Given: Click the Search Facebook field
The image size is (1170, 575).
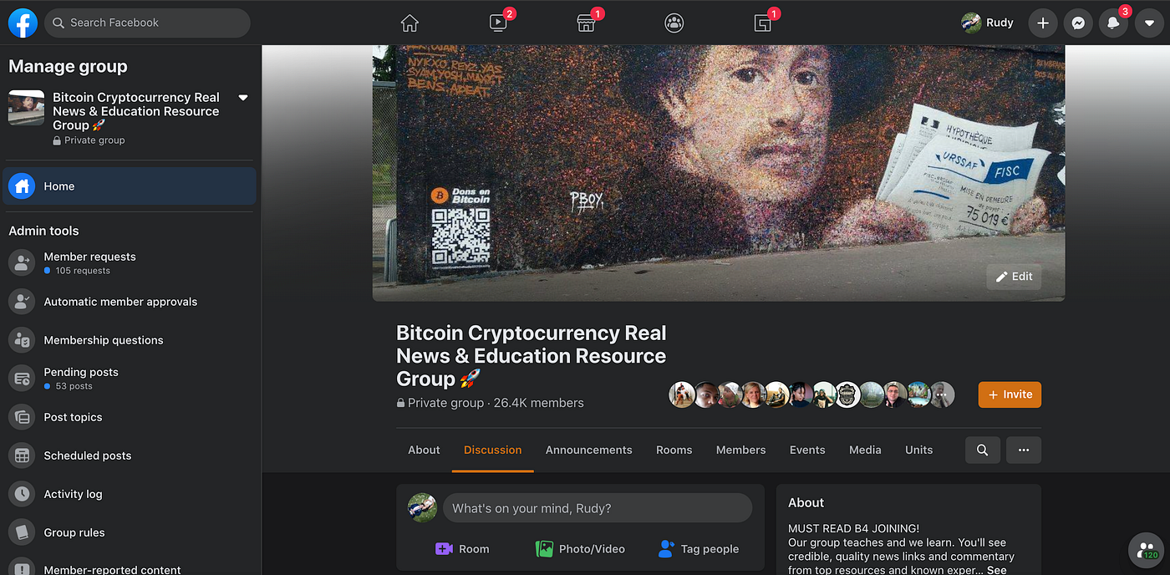Looking at the screenshot, I should pos(147,23).
